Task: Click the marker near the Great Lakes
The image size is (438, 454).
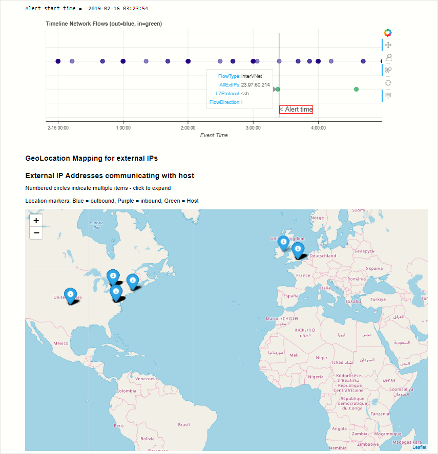Action: pyautogui.click(x=113, y=276)
